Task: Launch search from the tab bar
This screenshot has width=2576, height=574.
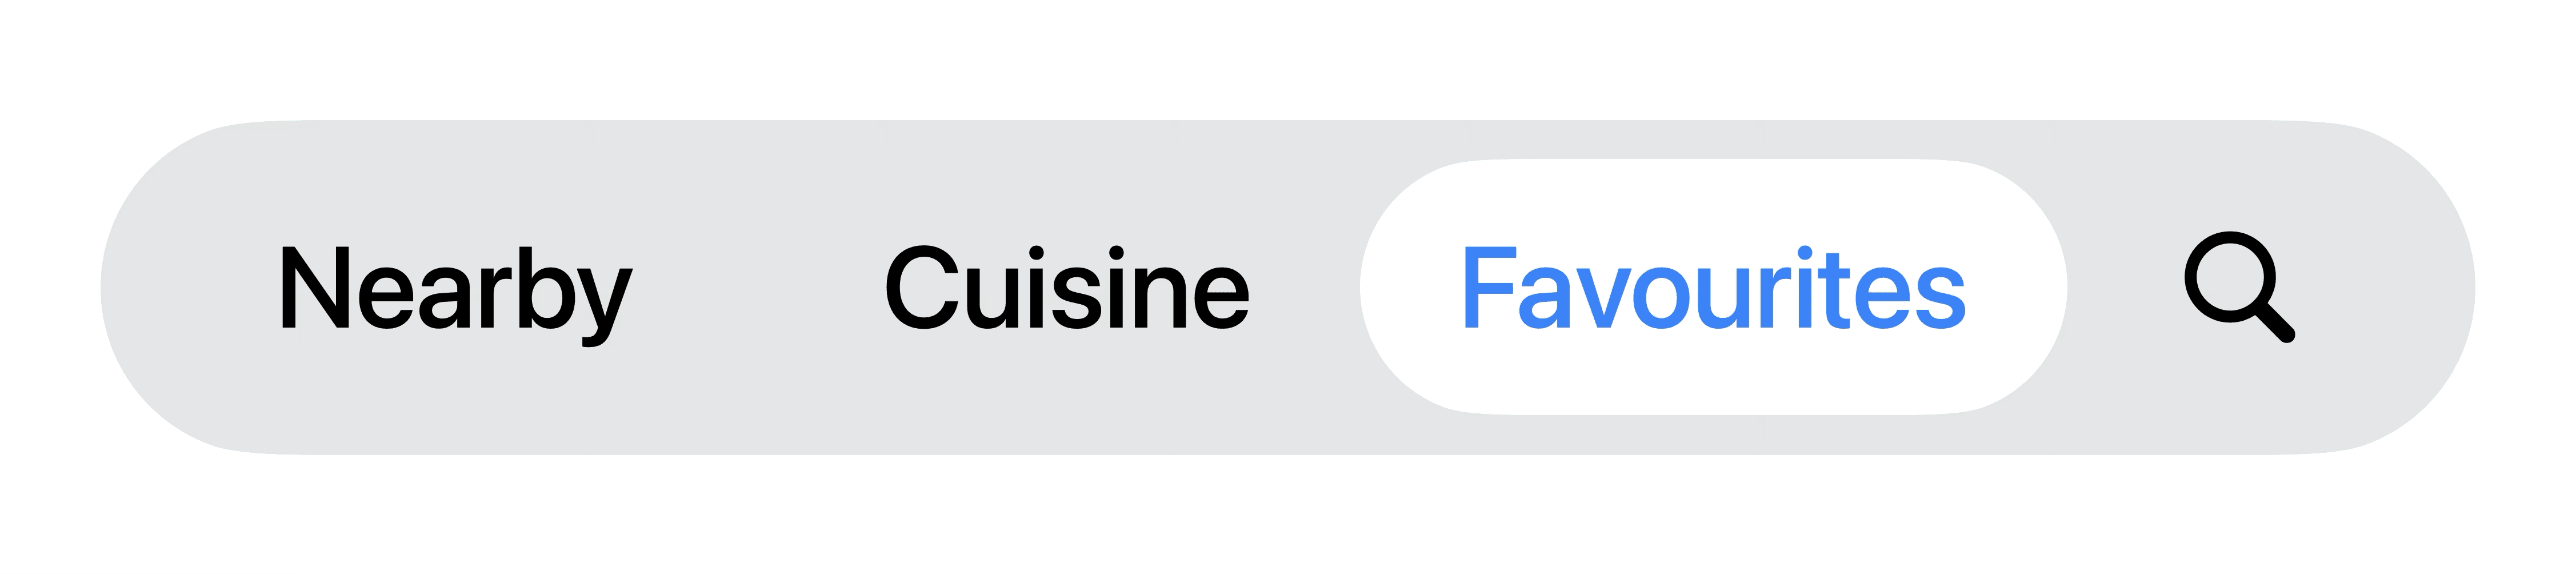Action: 2239,287
